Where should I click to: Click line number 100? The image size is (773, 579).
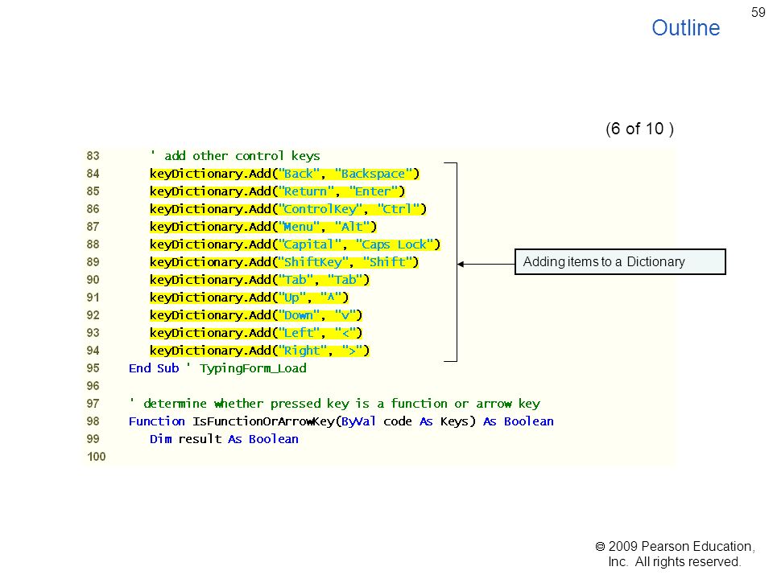[x=97, y=457]
